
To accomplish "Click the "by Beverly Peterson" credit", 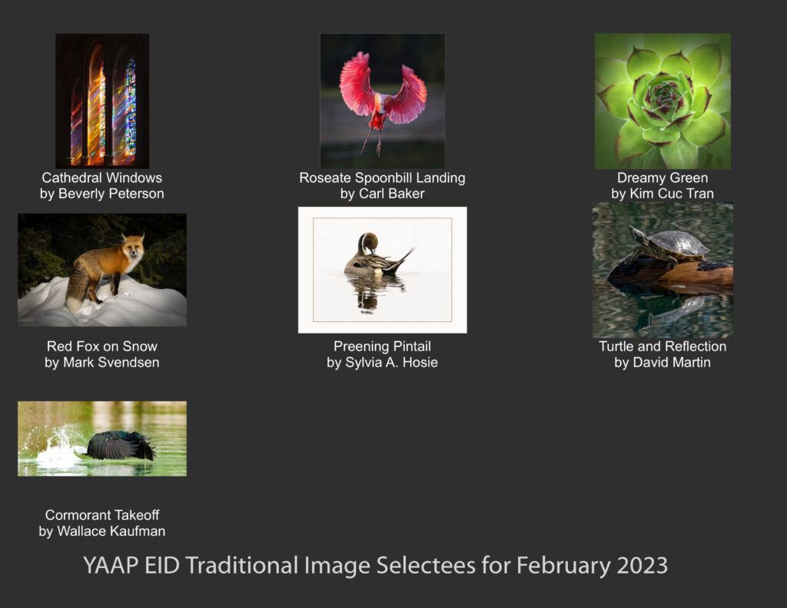I will (102, 194).
